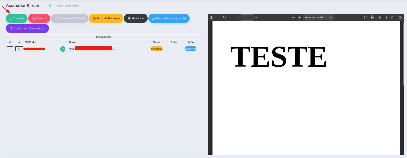Expand the PDF tools chevron menu
Image resolution: width=407 pixels, height=158 pixels.
click(x=400, y=18)
